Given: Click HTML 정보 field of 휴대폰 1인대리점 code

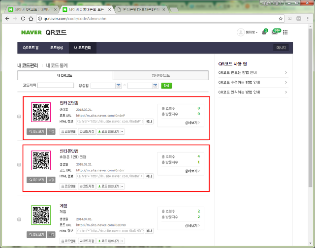Looking at the screenshot, I should [110, 176].
